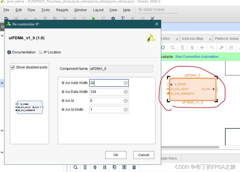Image resolution: width=240 pixels, height=172 pixels.
Task: Click collapse all icon in bottom panel
Action: click(85, 168)
